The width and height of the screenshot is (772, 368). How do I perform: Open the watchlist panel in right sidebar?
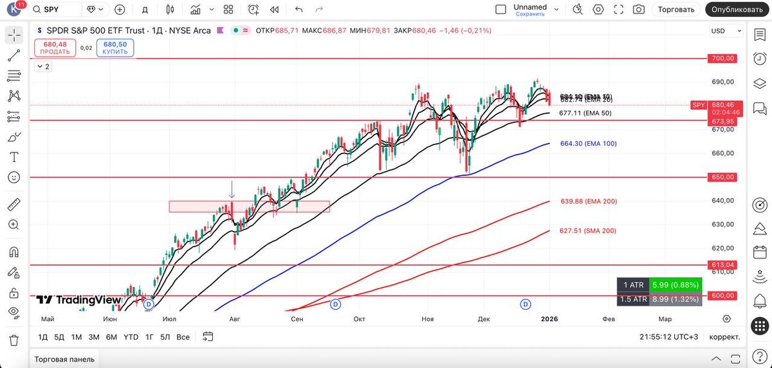pos(759,35)
